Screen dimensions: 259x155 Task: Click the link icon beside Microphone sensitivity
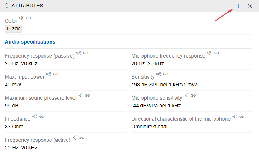(194, 95)
